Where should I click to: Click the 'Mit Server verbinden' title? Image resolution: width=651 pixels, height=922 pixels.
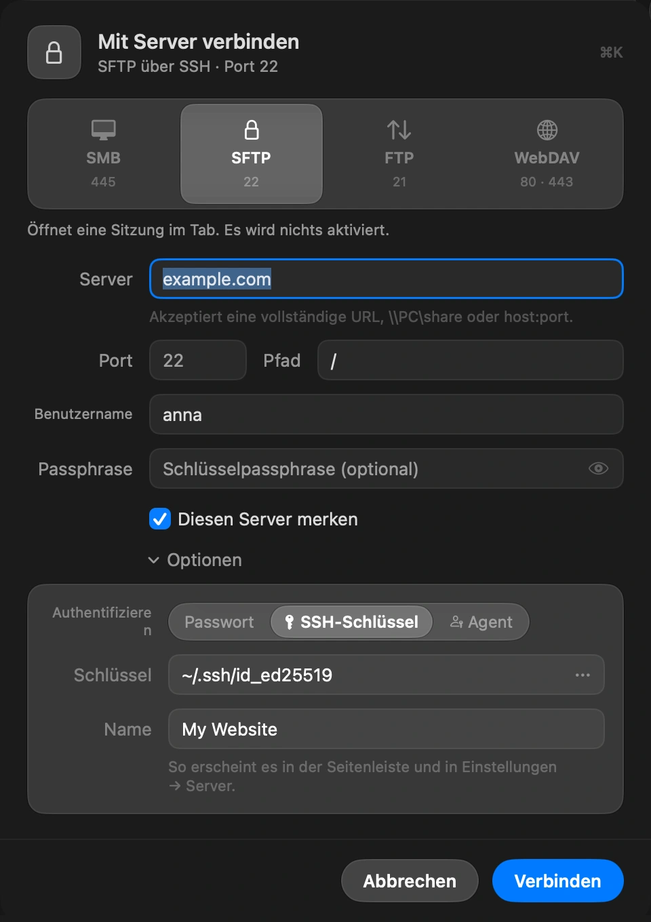click(199, 41)
